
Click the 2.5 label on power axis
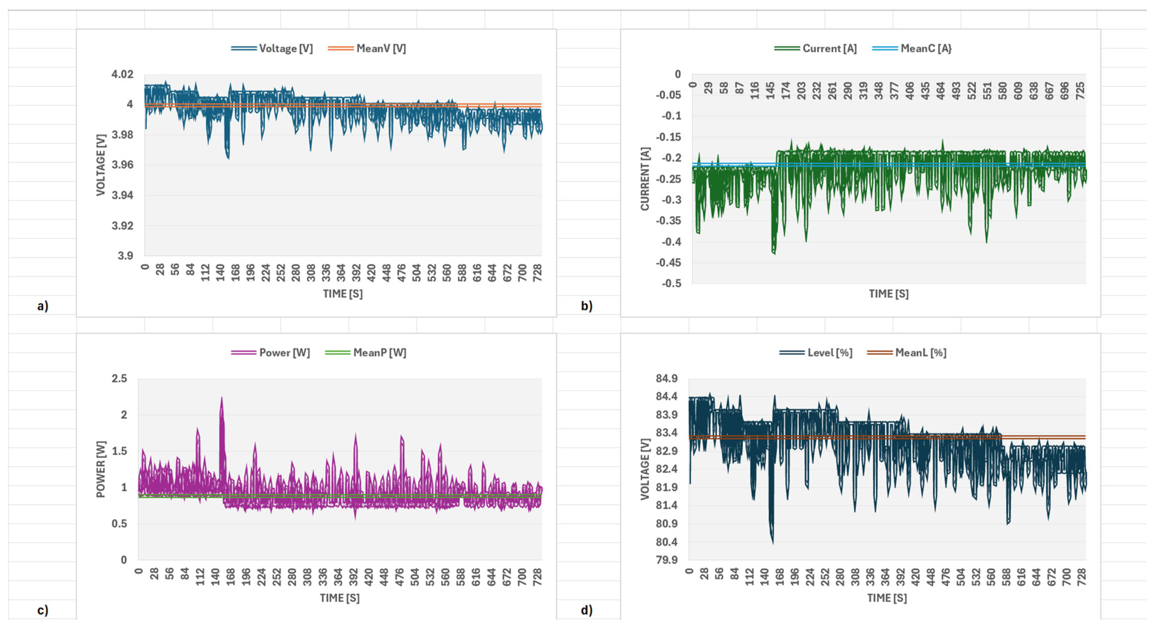tap(119, 379)
